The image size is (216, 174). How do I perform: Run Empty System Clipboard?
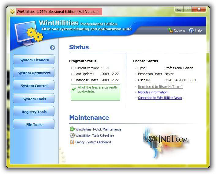point(93,142)
